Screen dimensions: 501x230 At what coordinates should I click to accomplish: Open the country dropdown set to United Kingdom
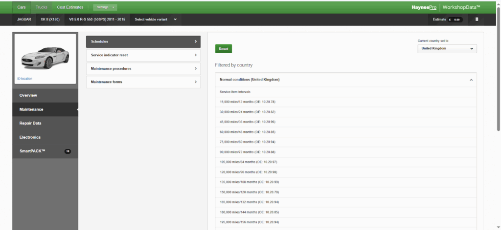point(447,49)
